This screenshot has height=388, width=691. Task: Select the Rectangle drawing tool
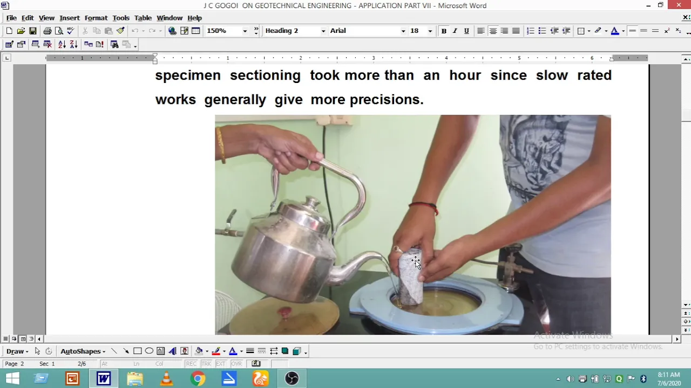pyautogui.click(x=138, y=351)
